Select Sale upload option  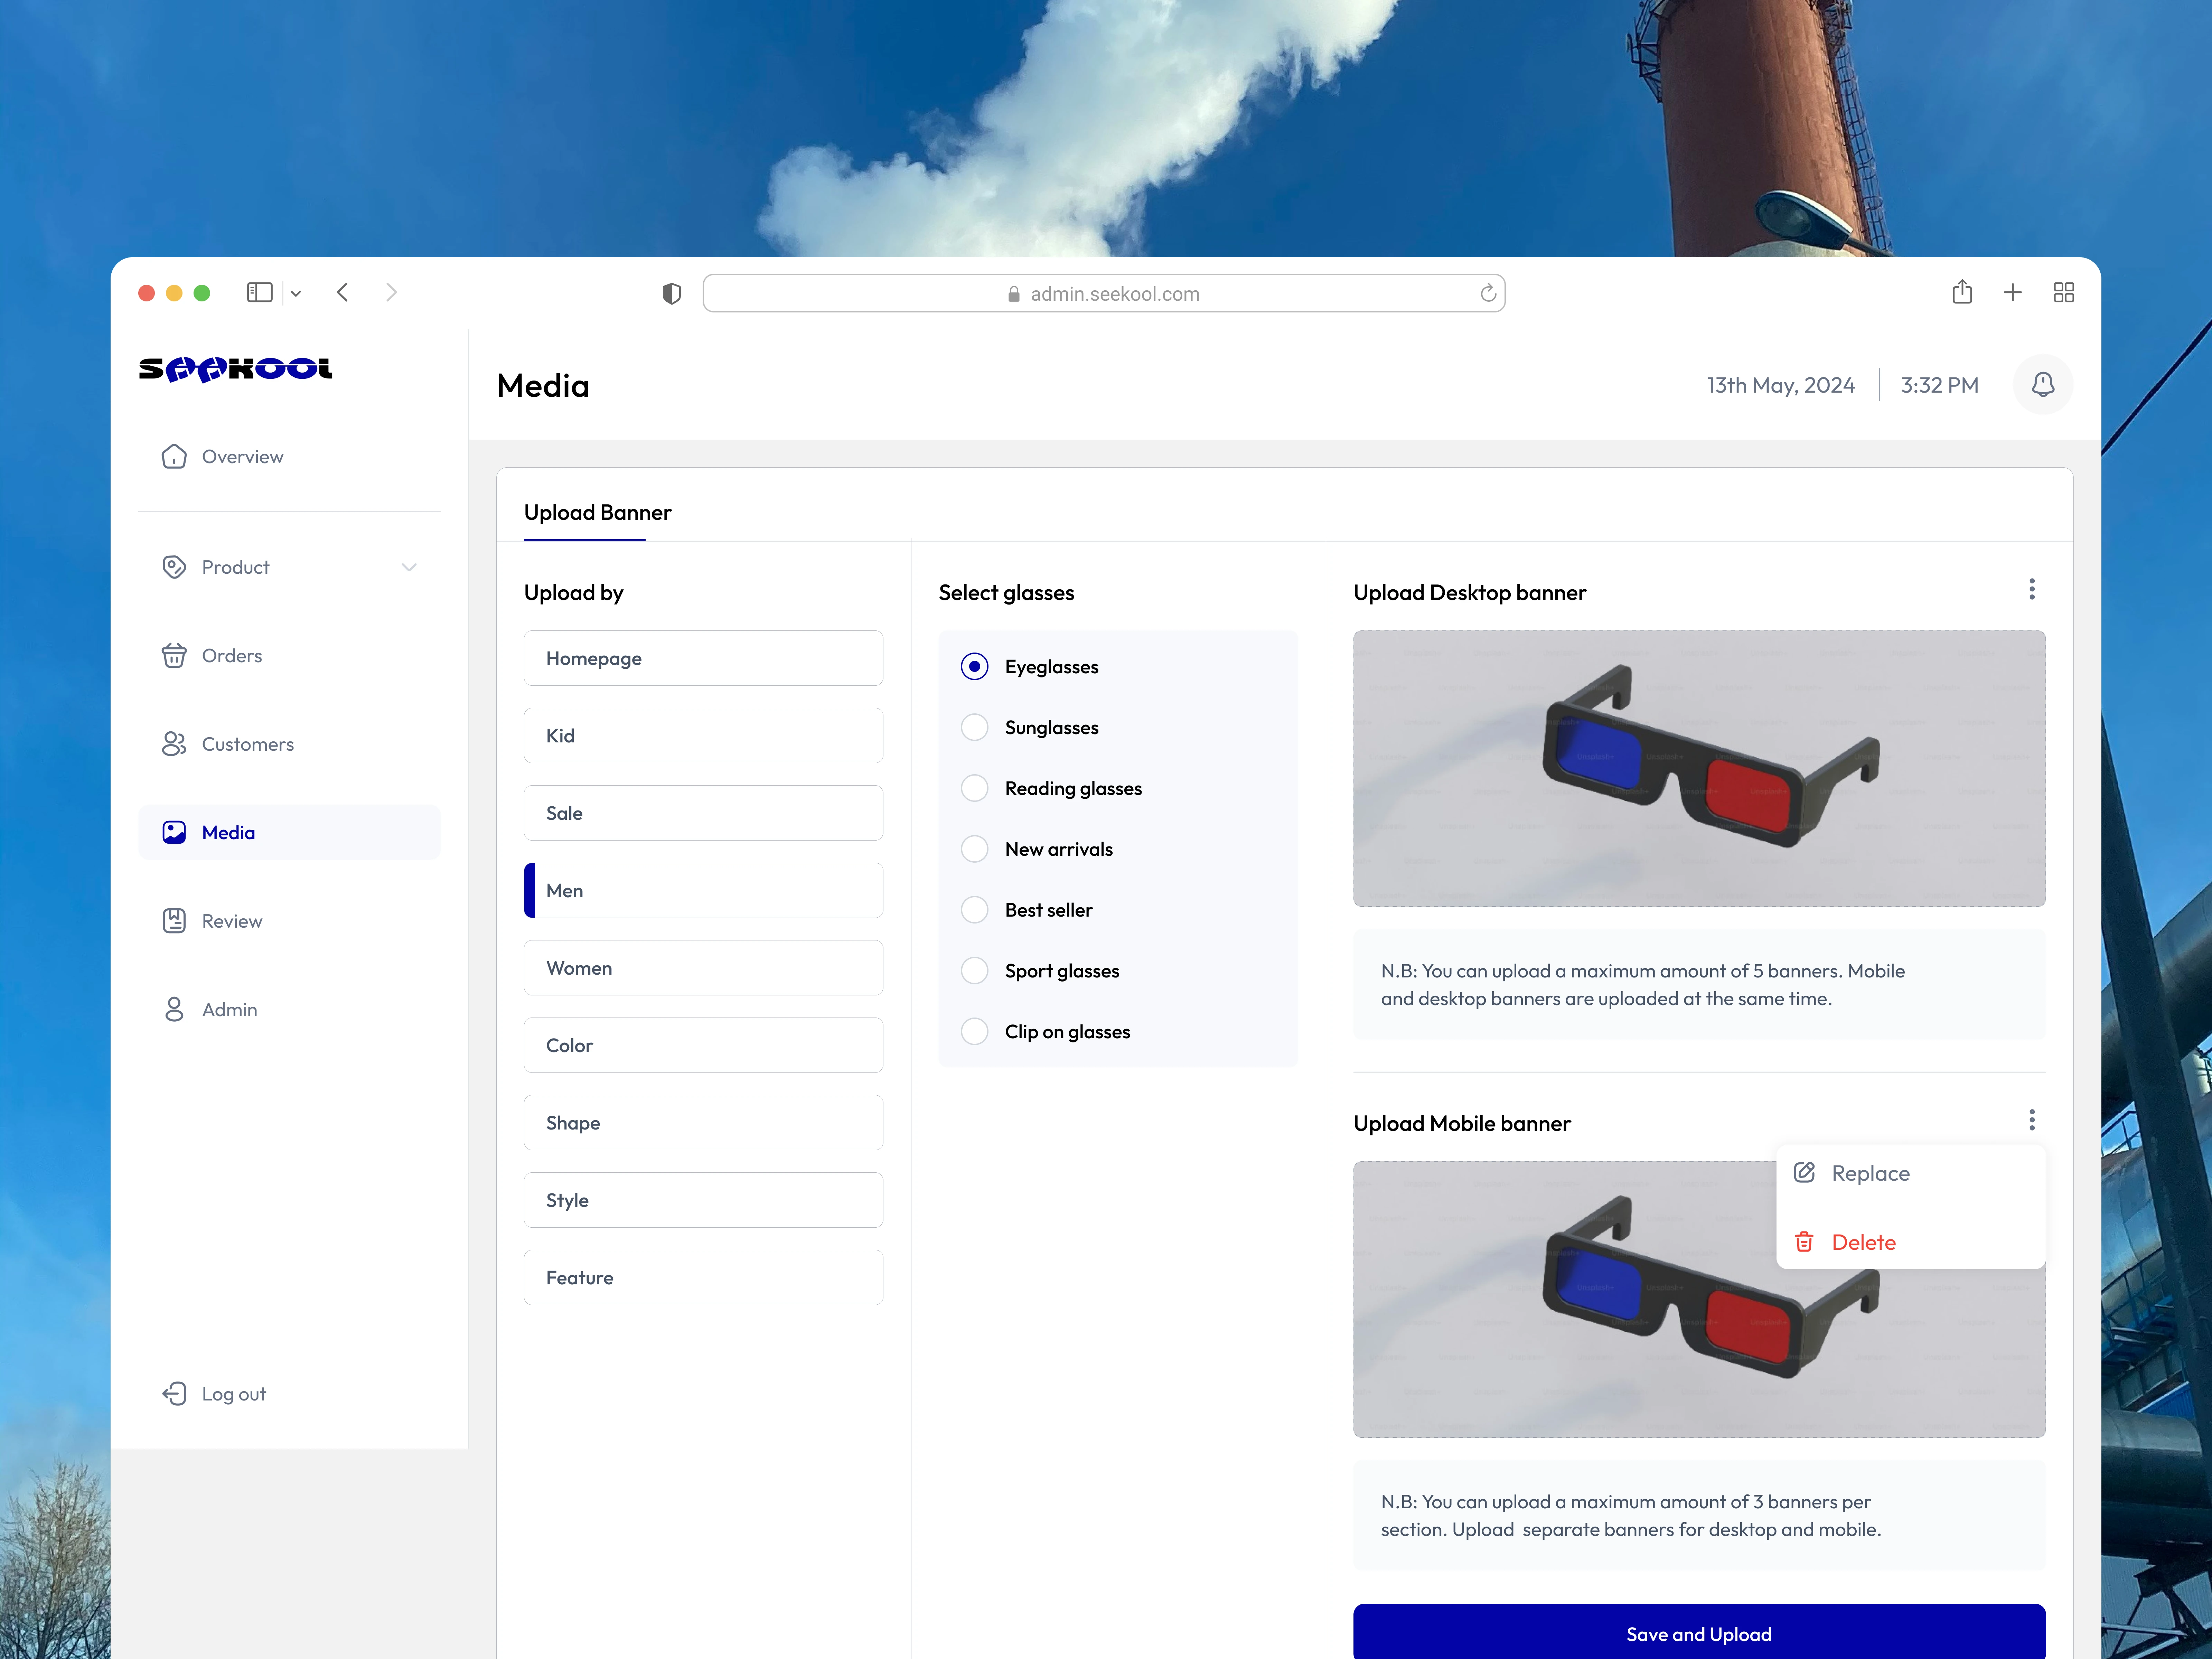coord(703,813)
